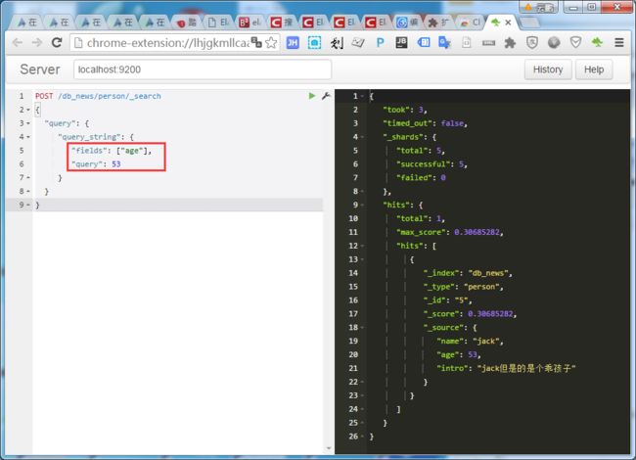Open the History panel
The image size is (636, 460).
548,69
